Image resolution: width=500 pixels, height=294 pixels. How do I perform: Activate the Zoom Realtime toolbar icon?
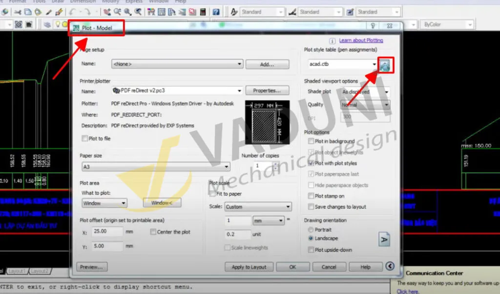point(117,12)
